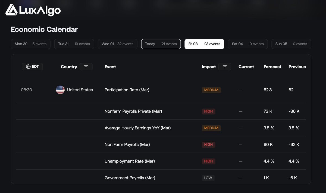Screen dimensions: 326x193
Task: Click the EDT timezone globe button
Action: [x=32, y=67]
